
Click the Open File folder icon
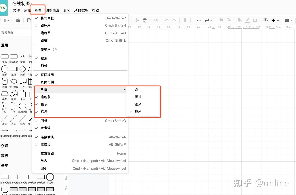[18, 20]
